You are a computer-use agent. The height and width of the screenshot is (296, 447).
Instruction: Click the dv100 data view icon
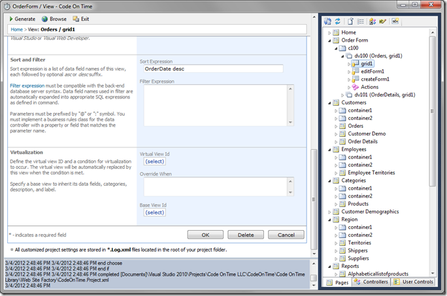tap(349, 55)
